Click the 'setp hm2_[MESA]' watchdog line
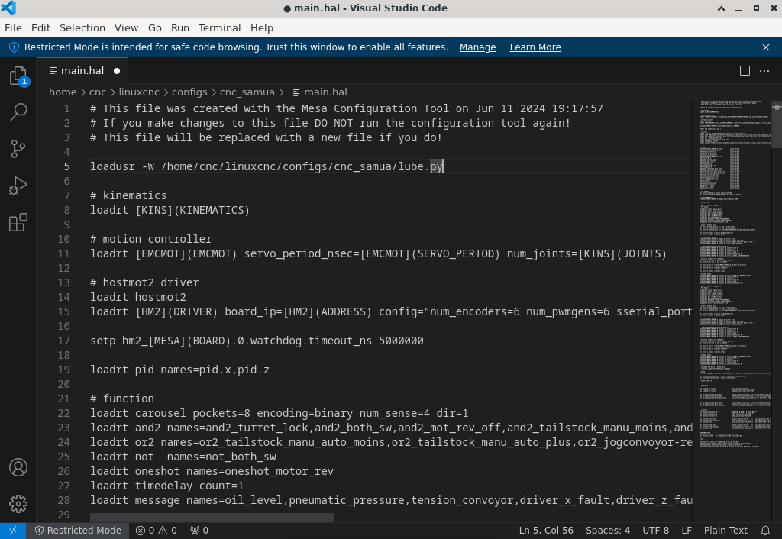Viewport: 782px width, 539px height. (257, 341)
